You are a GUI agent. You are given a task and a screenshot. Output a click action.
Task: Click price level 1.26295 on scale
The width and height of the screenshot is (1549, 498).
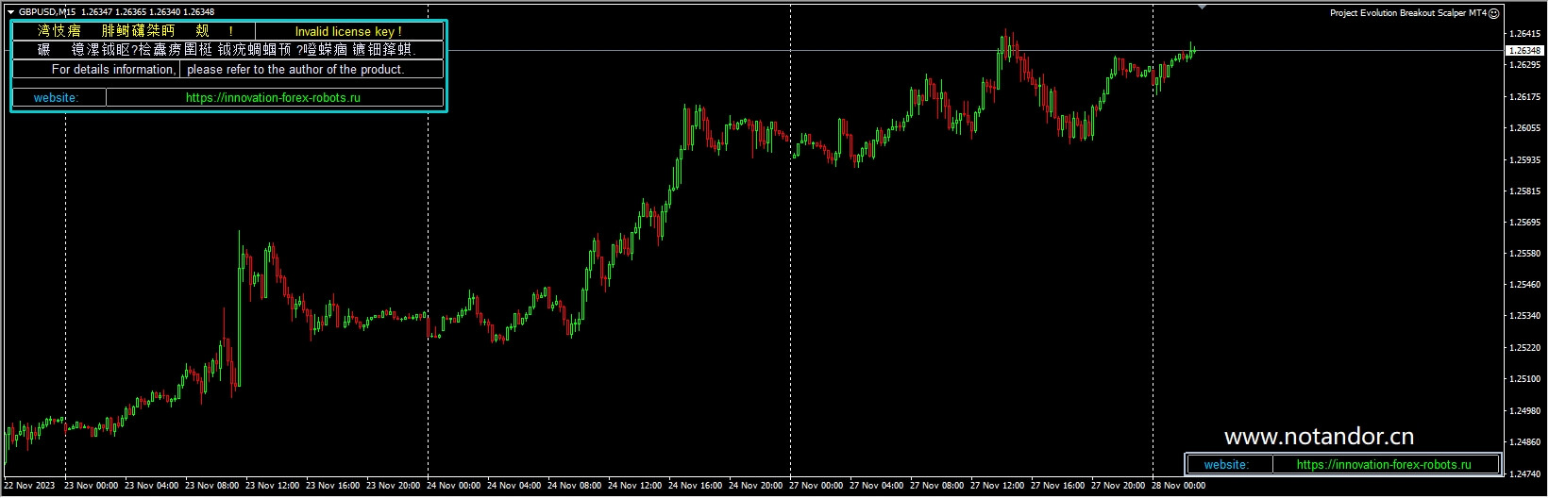[x=1524, y=65]
